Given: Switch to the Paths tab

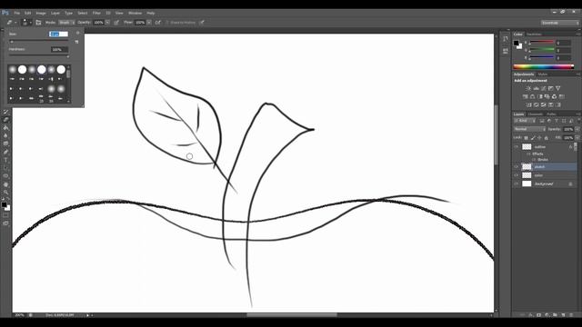Looking at the screenshot, I should 551,114.
